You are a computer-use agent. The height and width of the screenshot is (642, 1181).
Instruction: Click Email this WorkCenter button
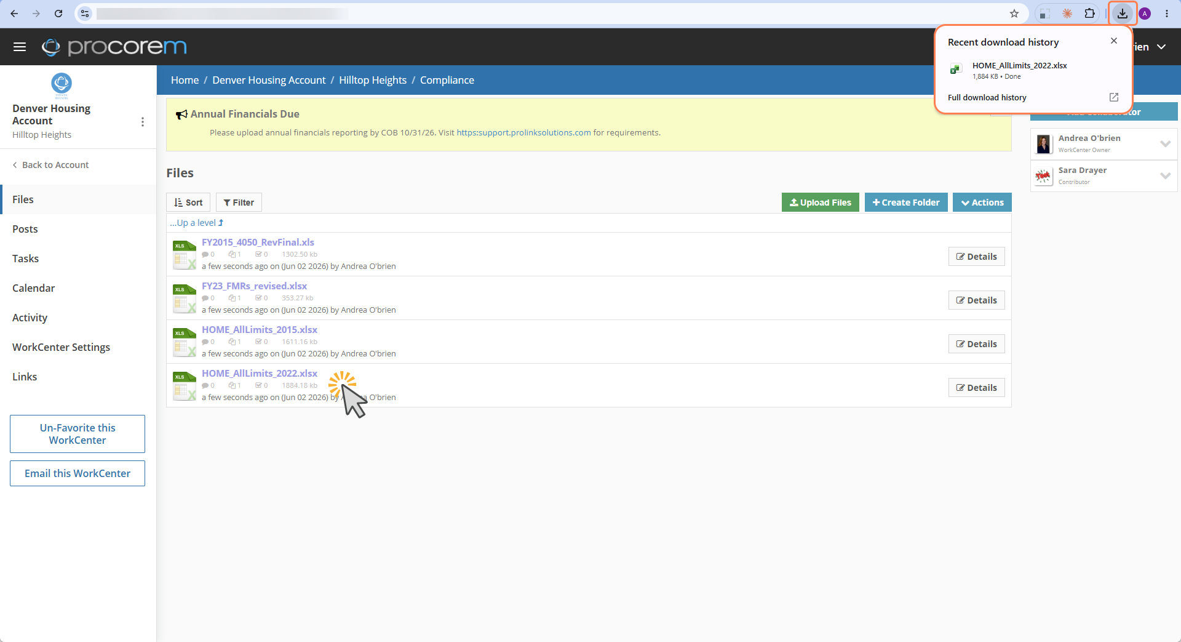tap(78, 473)
